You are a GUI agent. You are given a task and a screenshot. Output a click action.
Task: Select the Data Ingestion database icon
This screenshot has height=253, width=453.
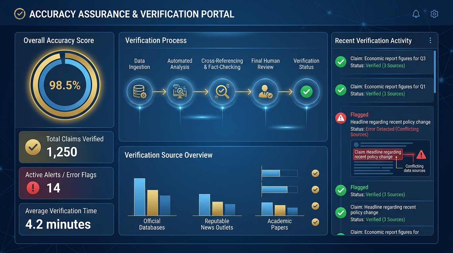tap(140, 91)
